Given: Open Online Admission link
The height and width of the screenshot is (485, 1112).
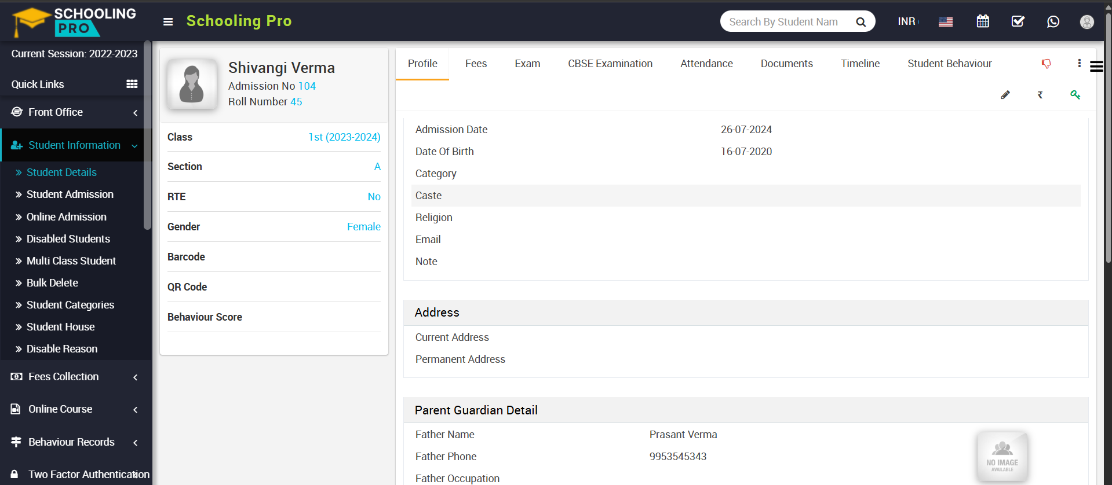Looking at the screenshot, I should click(x=67, y=217).
